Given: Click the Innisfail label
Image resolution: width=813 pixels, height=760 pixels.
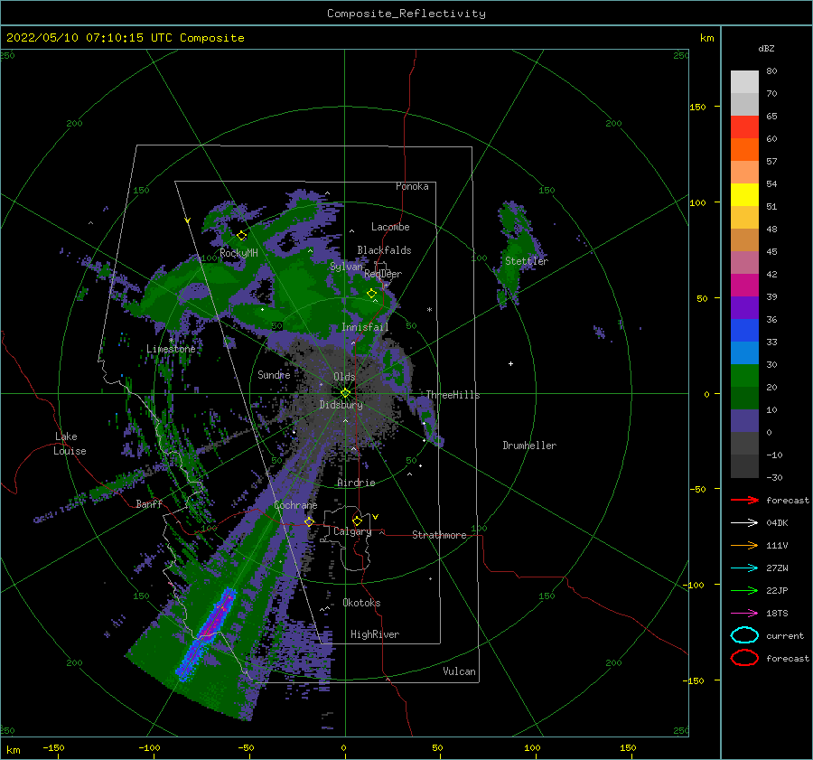Looking at the screenshot, I should [365, 327].
